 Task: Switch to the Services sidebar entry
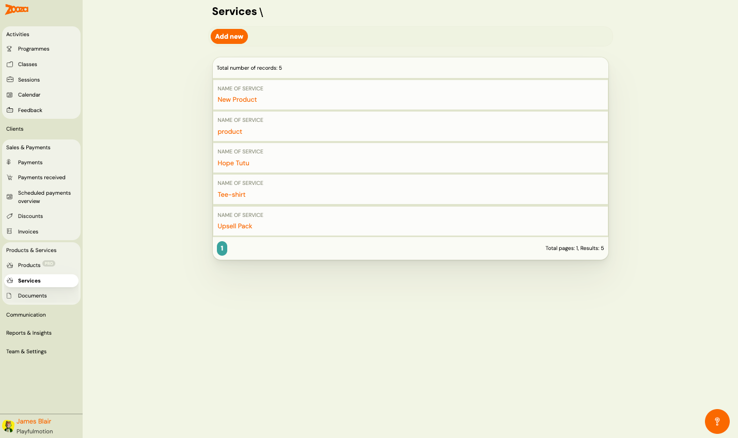[x=29, y=280]
